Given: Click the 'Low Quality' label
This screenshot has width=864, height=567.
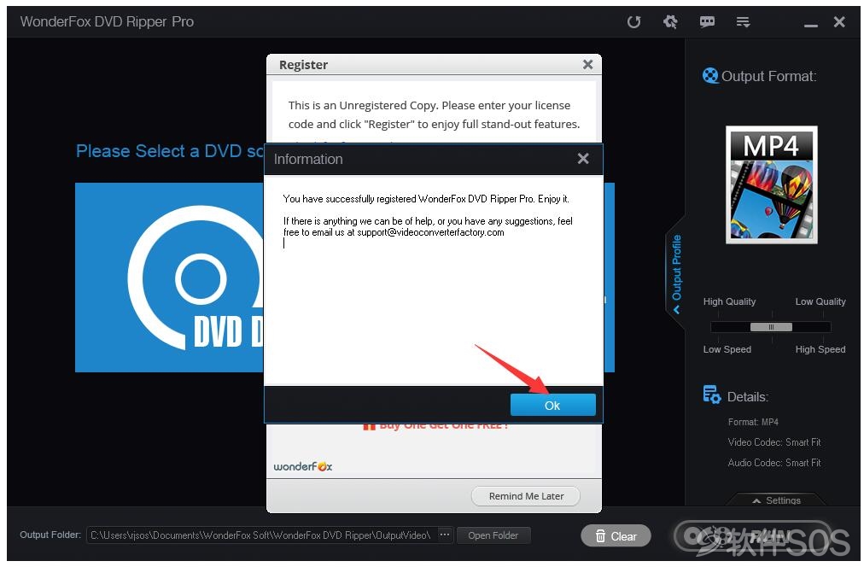Looking at the screenshot, I should 820,301.
